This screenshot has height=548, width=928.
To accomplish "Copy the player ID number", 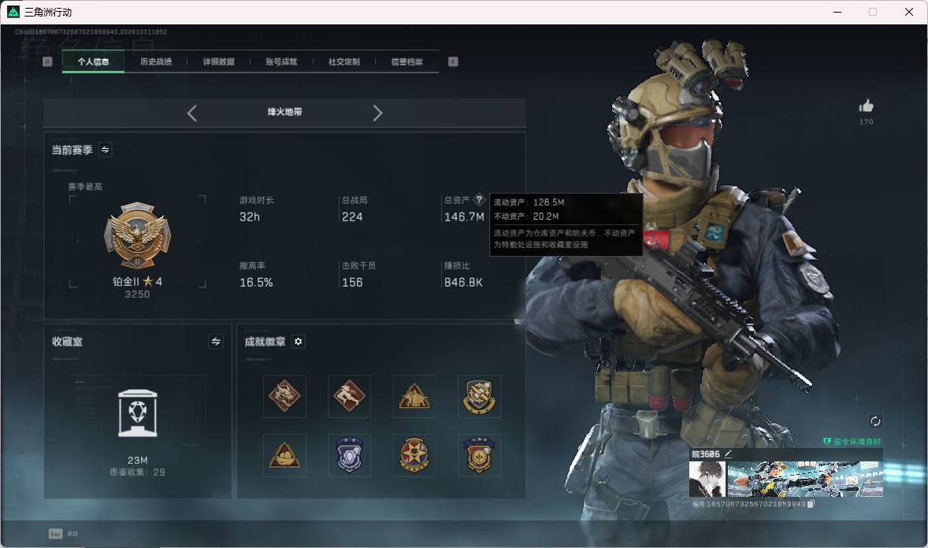I will [x=811, y=504].
